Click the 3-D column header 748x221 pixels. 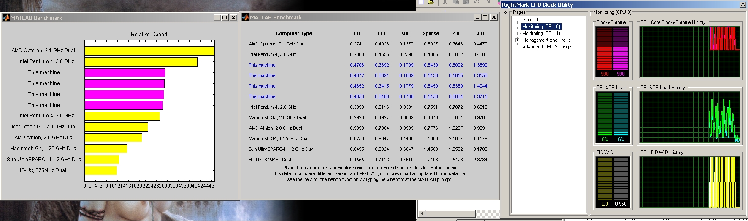480,33
